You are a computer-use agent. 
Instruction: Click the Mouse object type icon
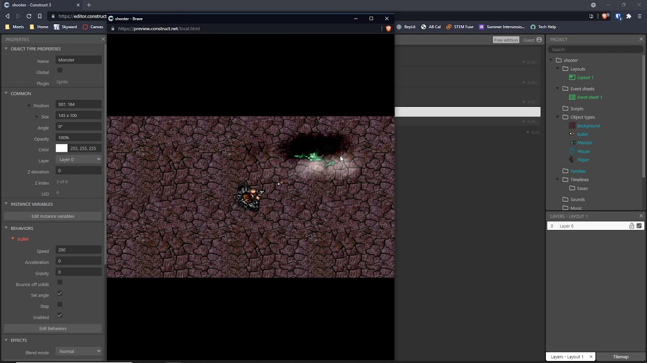coord(572,151)
